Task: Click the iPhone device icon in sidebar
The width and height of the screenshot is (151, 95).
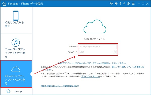Action: point(16,16)
